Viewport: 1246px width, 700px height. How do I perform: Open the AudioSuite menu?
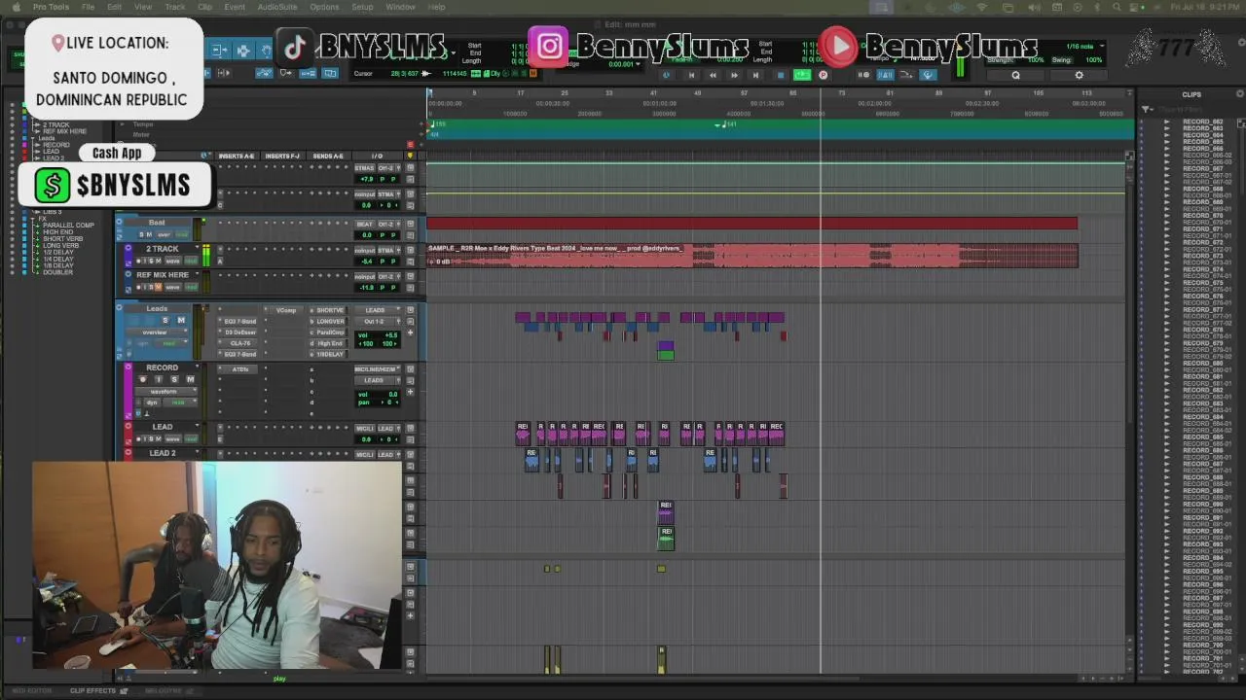pyautogui.click(x=277, y=7)
